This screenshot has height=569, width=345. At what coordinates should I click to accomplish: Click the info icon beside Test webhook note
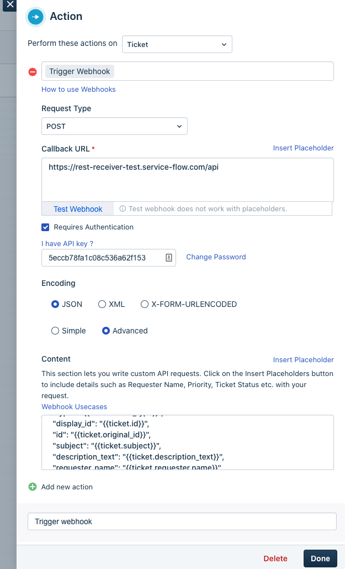[x=123, y=208]
